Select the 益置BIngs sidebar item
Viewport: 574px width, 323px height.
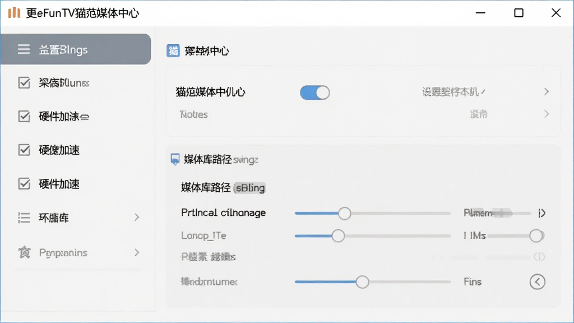(x=76, y=49)
